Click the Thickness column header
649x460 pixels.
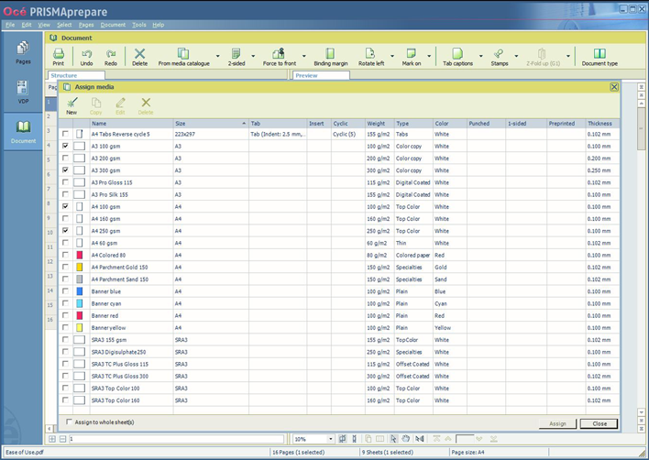click(x=602, y=124)
